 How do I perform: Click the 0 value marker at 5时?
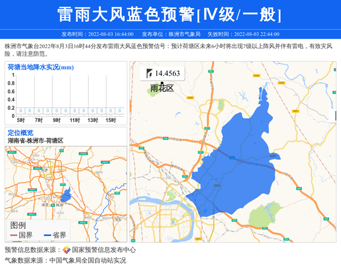coord(21,111)
